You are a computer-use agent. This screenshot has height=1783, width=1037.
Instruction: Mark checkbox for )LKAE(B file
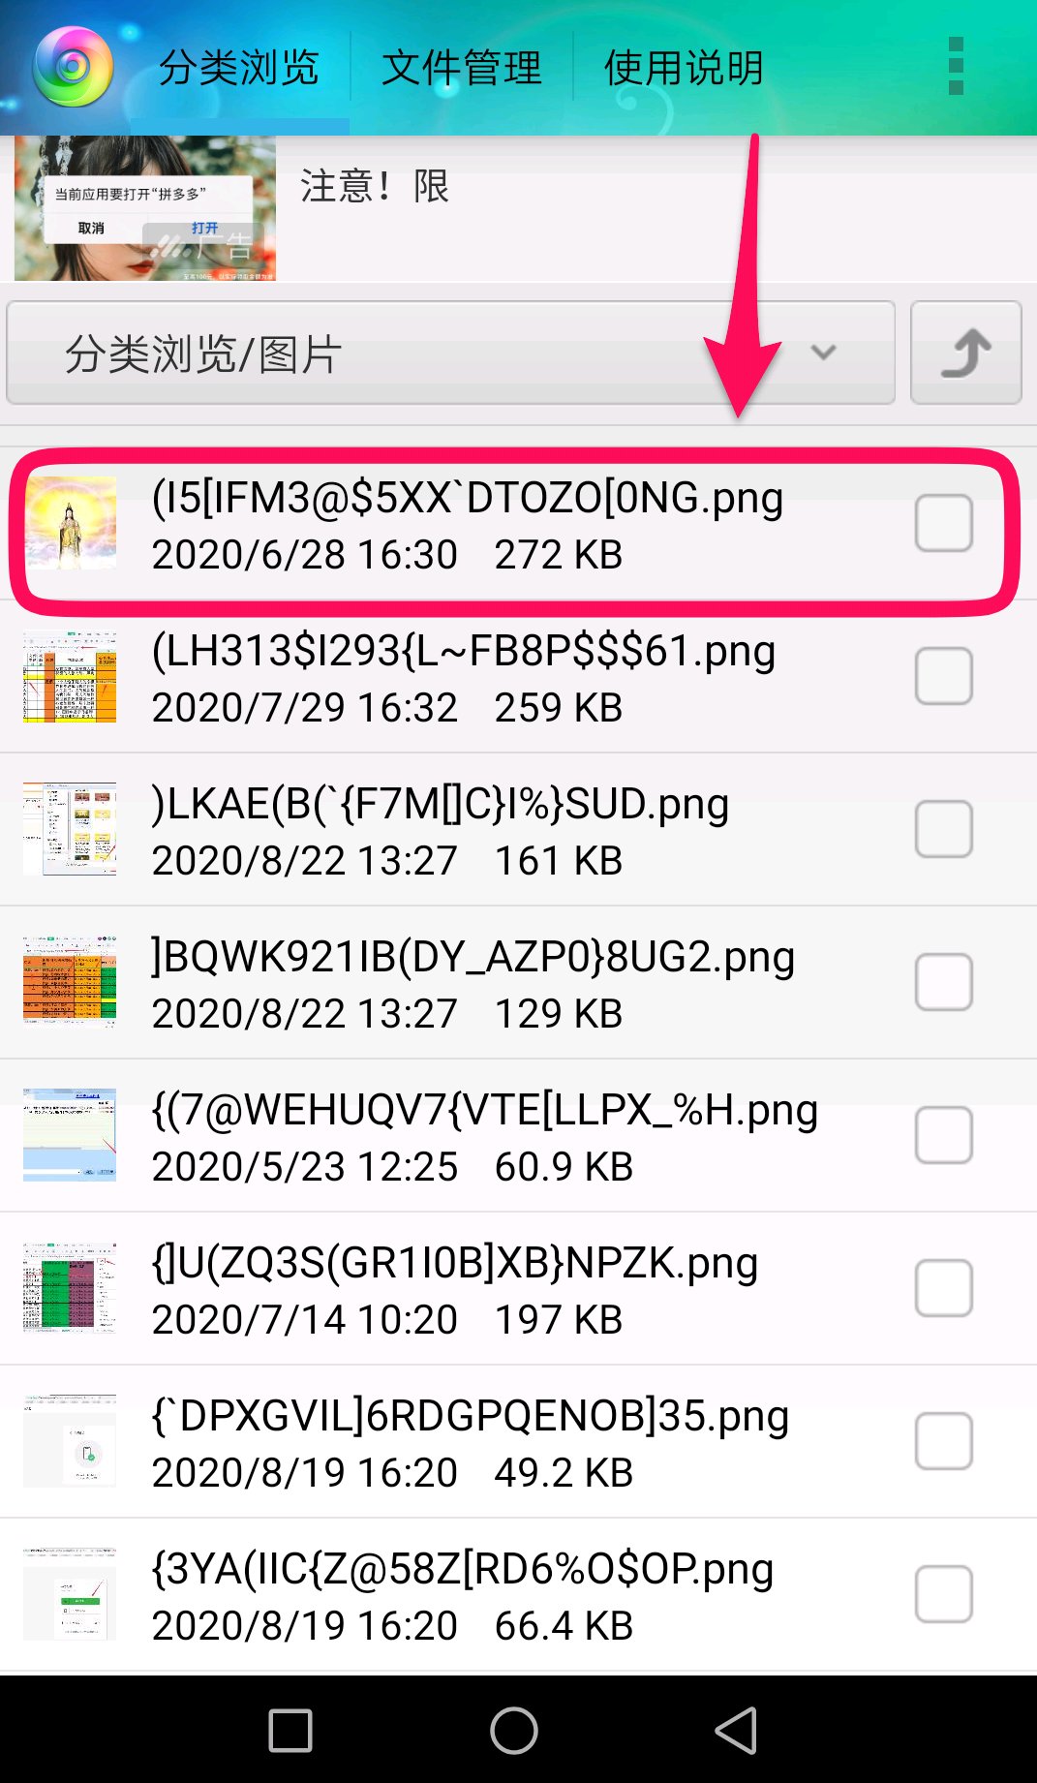944,829
